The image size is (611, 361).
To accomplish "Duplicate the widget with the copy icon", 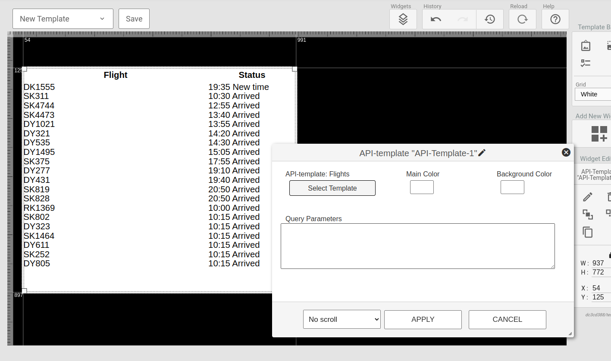I will 588,232.
